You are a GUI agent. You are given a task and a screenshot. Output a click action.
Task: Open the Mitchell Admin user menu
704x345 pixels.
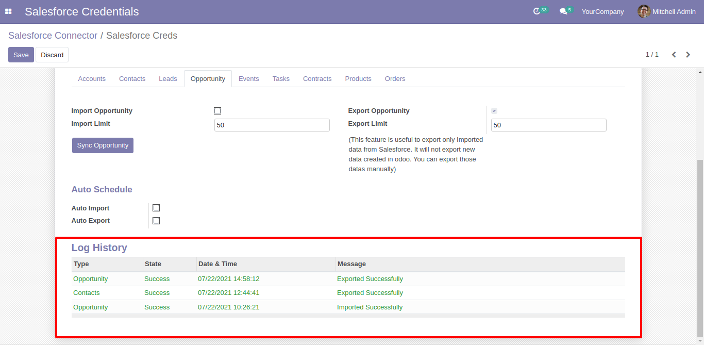pyautogui.click(x=667, y=11)
